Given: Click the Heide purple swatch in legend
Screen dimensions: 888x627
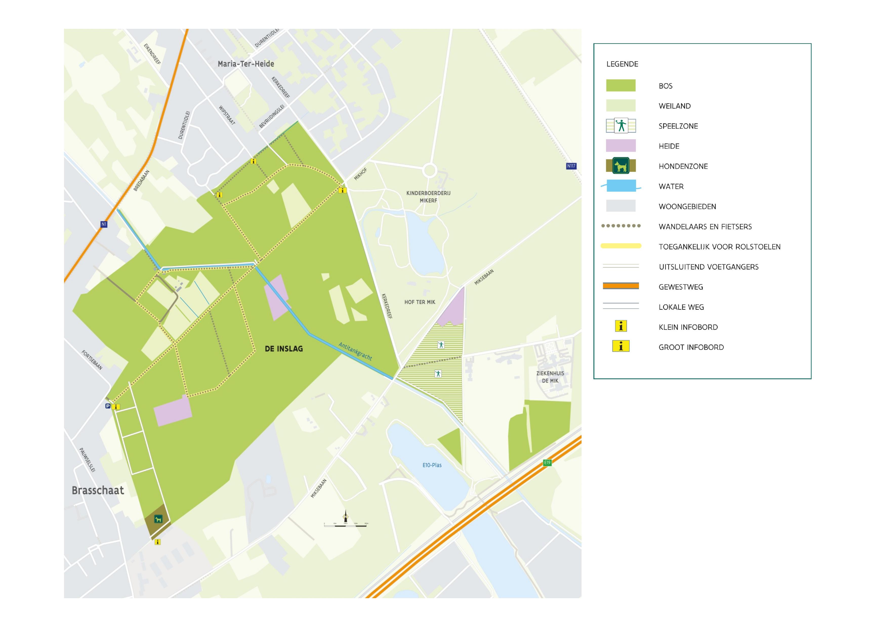Looking at the screenshot, I should pyautogui.click(x=621, y=146).
